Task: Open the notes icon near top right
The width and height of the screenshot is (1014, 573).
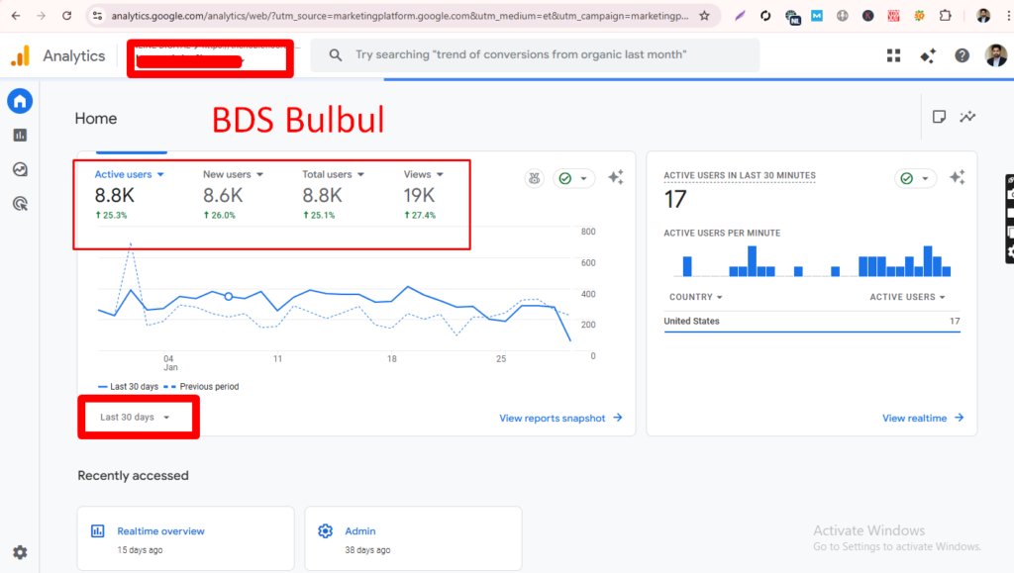Action: 939,116
